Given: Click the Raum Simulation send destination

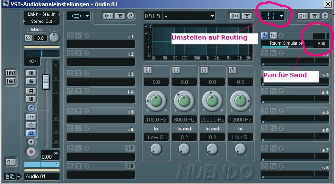Looking at the screenshot, I should [x=286, y=43].
